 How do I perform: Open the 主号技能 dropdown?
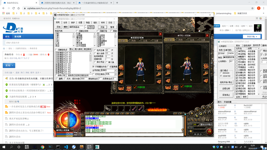pyautogui.click(x=115, y=70)
